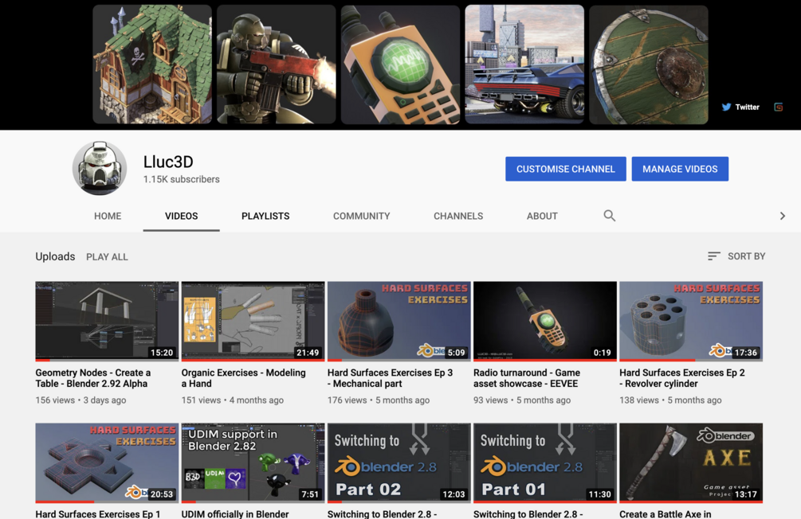Click the orange site icon beside Twitter

point(778,107)
